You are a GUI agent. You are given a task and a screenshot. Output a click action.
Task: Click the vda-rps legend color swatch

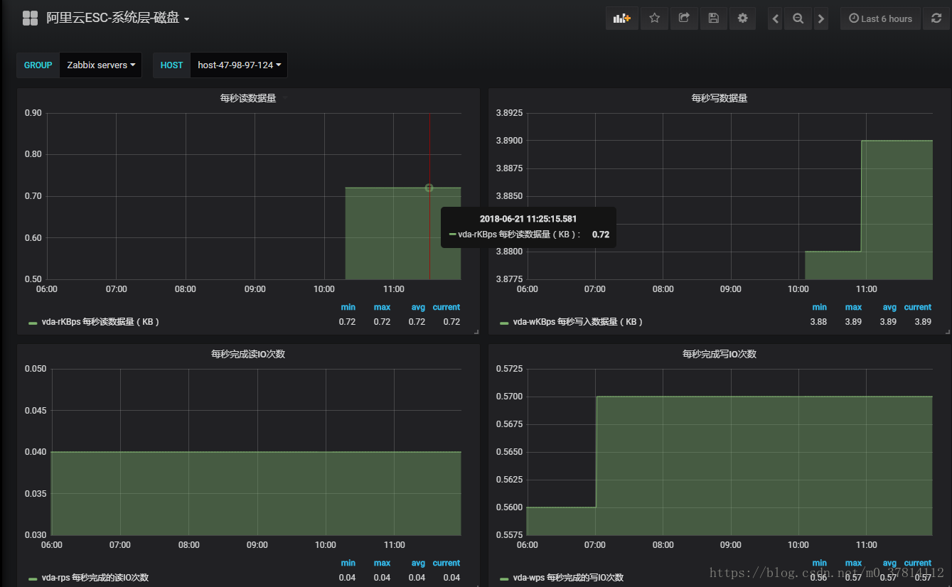click(33, 578)
